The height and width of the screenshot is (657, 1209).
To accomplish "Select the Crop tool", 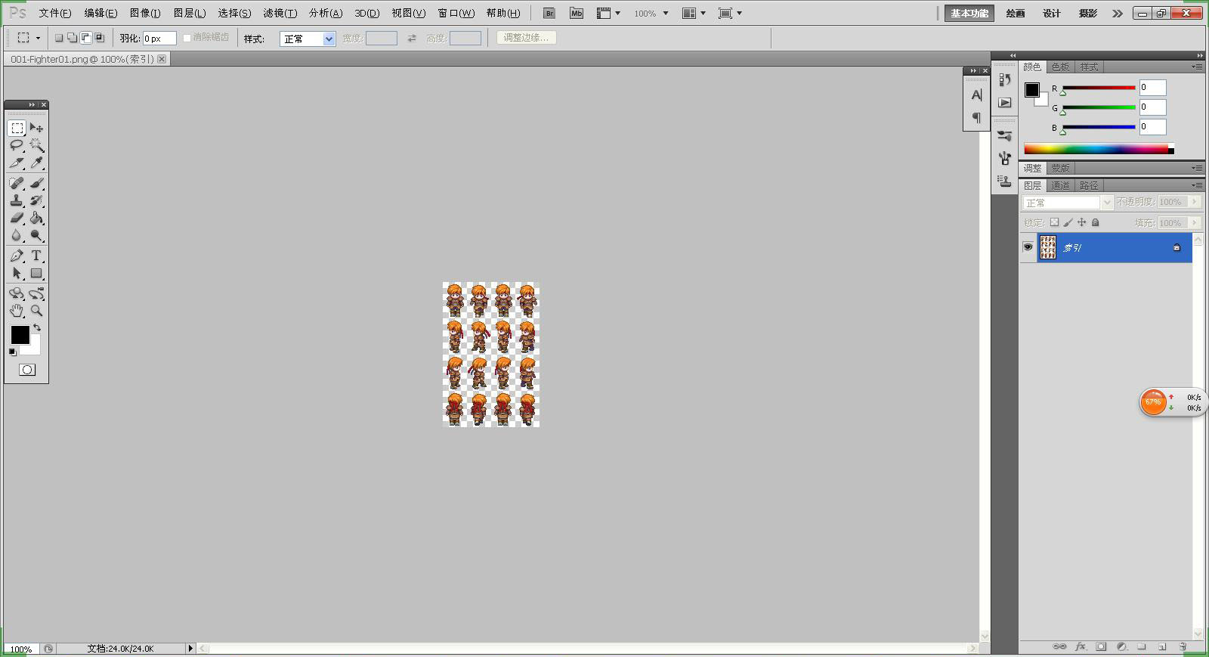I will [17, 163].
